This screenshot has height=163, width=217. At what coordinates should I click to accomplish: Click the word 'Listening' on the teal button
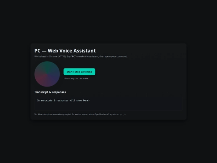(86, 72)
